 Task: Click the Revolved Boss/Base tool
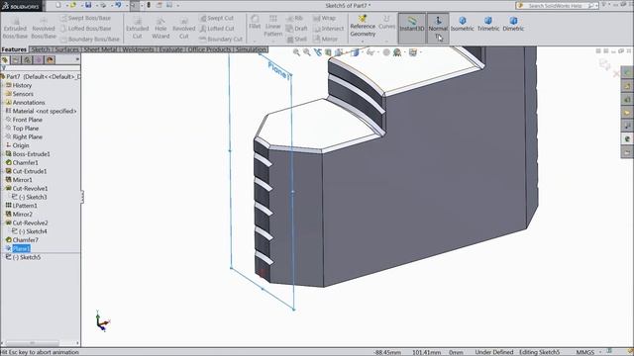pyautogui.click(x=44, y=28)
